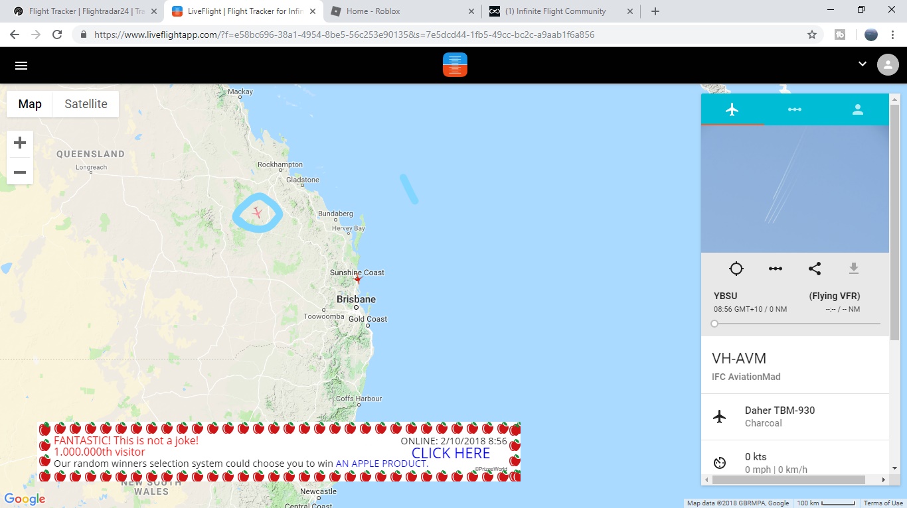Click the speedometer icon beside 0 kts

[720, 463]
